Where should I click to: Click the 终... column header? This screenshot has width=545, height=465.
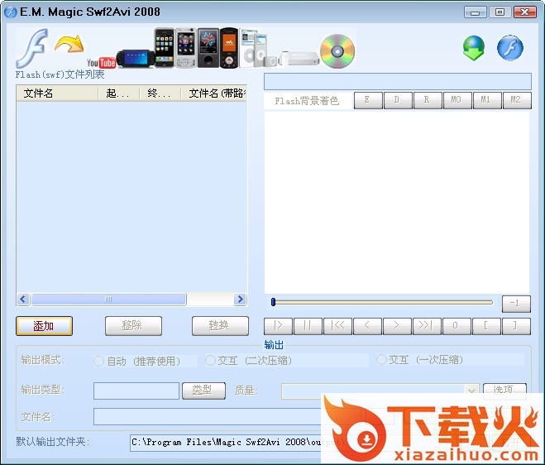(x=160, y=93)
